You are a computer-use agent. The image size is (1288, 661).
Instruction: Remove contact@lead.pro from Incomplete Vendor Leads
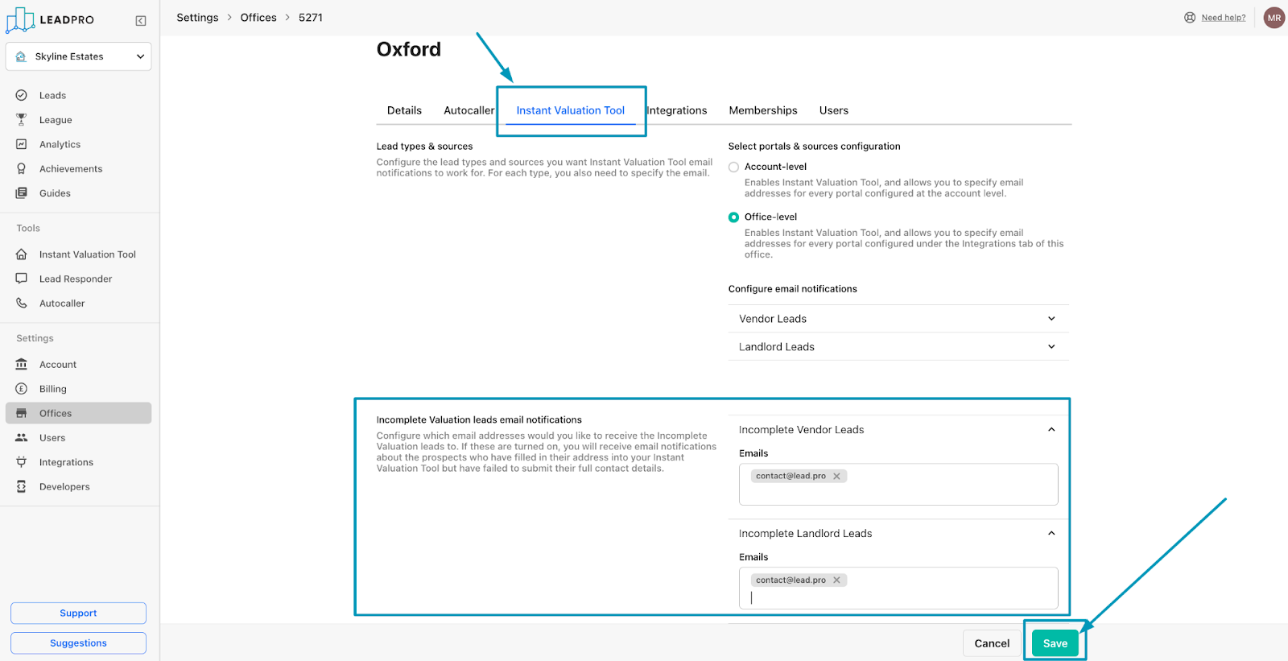point(837,477)
